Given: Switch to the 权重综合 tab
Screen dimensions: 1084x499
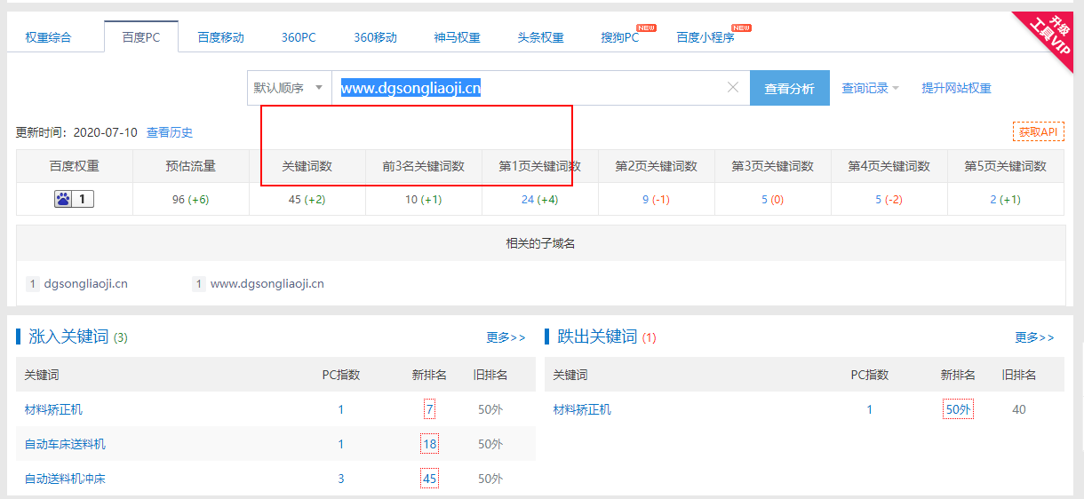Looking at the screenshot, I should (48, 37).
